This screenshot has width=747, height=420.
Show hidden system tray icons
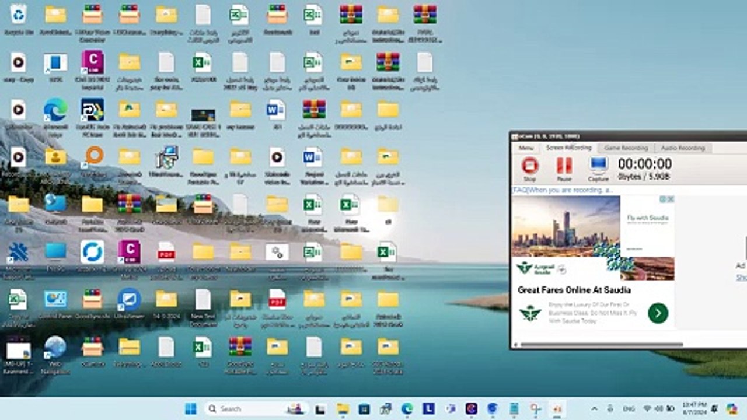pyautogui.click(x=594, y=409)
